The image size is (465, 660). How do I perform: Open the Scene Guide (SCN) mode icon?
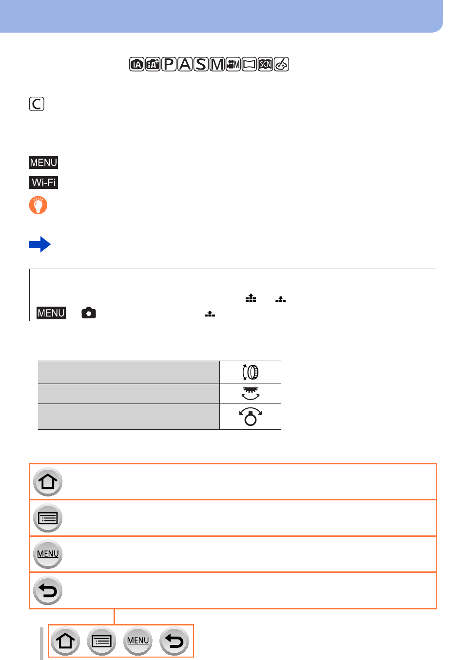coord(265,64)
